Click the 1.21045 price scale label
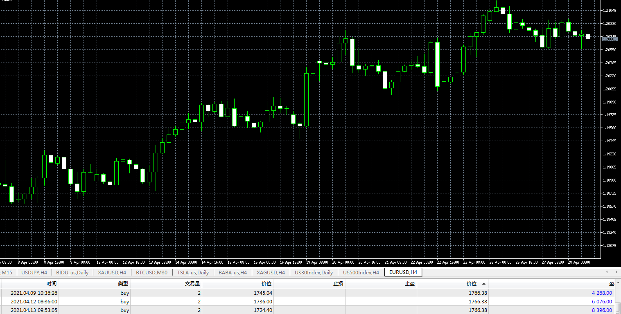This screenshot has width=621, height=314. tap(610, 11)
